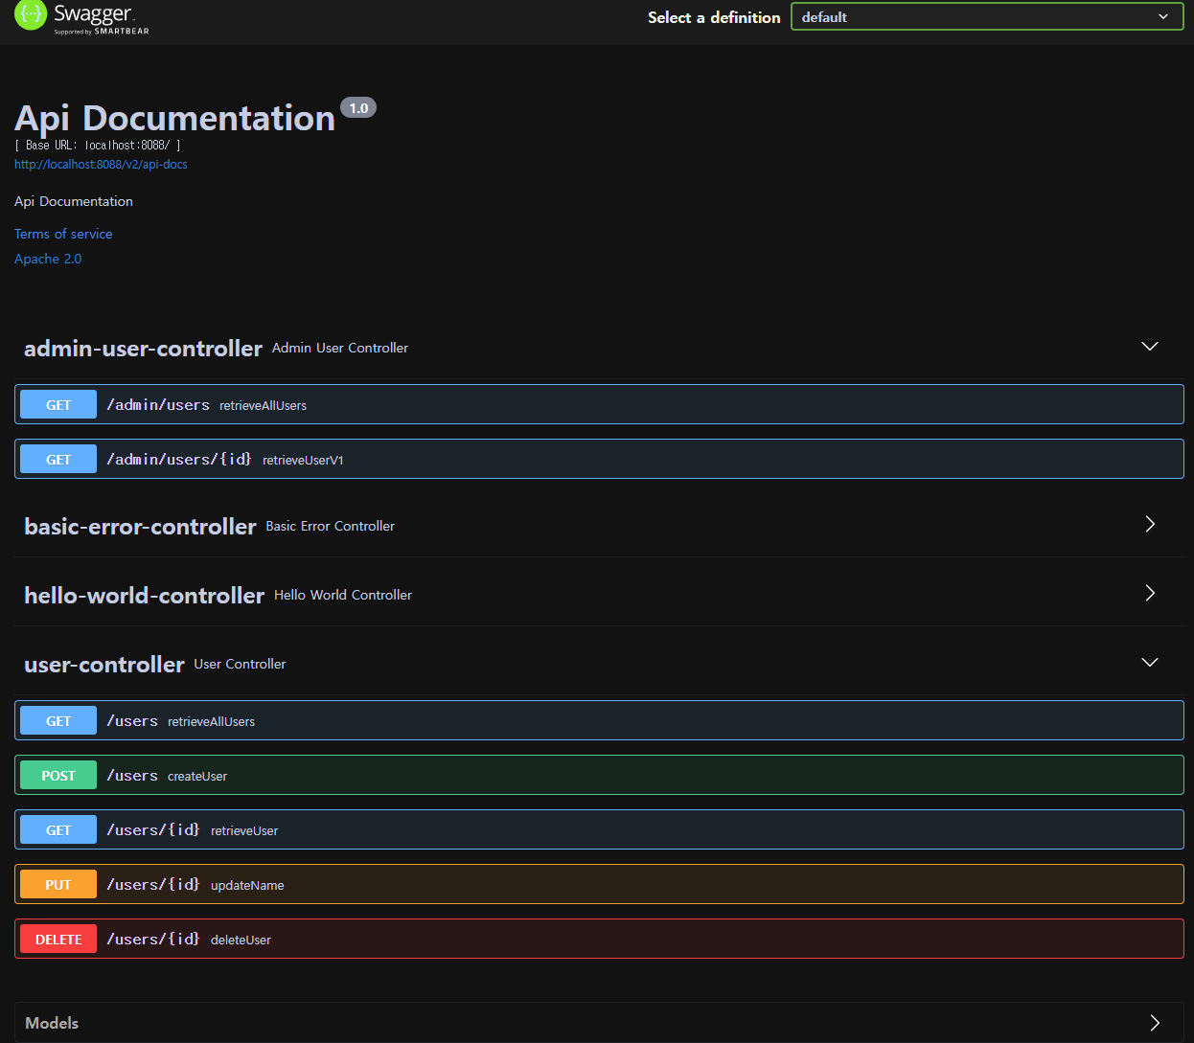1194x1043 pixels.
Task: Collapse the admin-user-controller section chevron
Action: [1150, 347]
